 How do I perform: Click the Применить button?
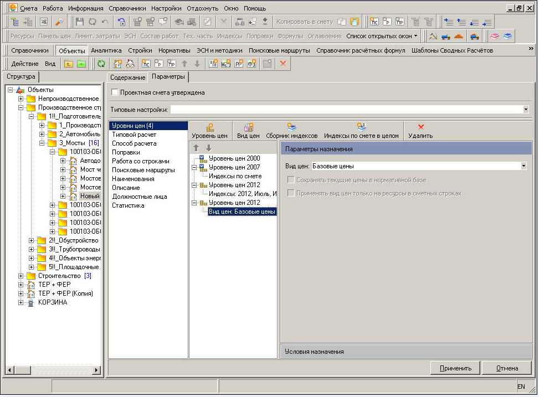click(x=455, y=368)
